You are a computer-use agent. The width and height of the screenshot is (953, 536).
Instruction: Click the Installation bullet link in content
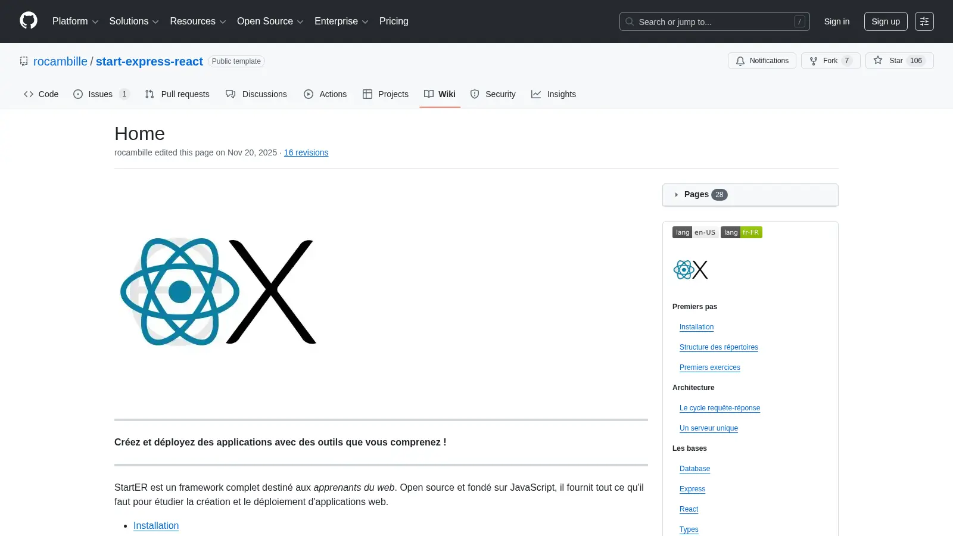pyautogui.click(x=156, y=525)
